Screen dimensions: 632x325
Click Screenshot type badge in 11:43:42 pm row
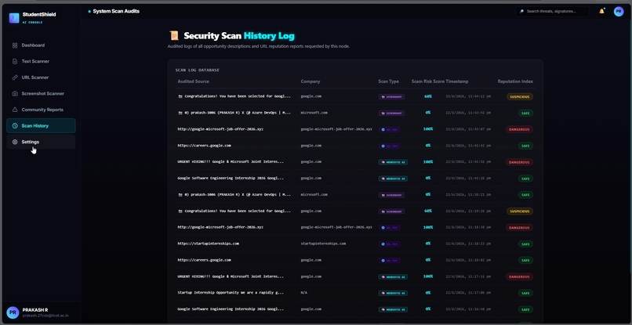click(391, 114)
